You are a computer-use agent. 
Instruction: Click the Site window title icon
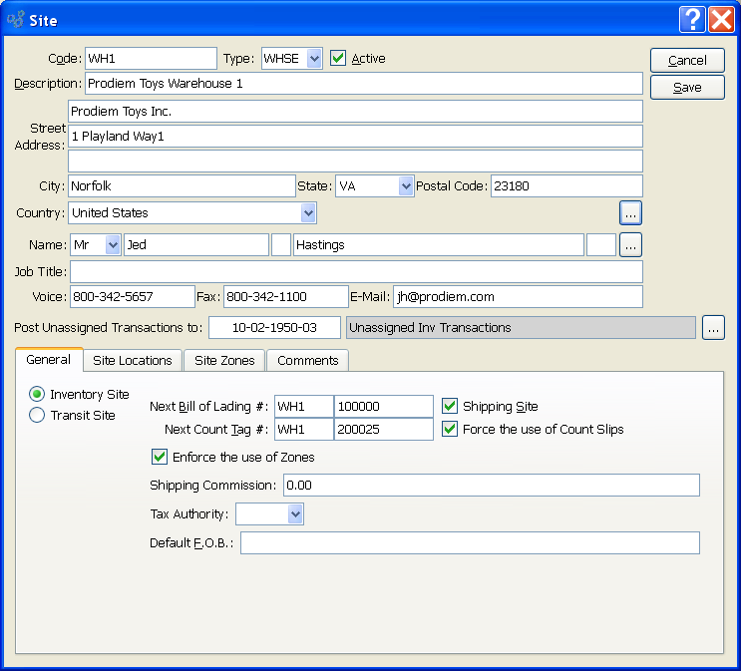(x=16, y=19)
